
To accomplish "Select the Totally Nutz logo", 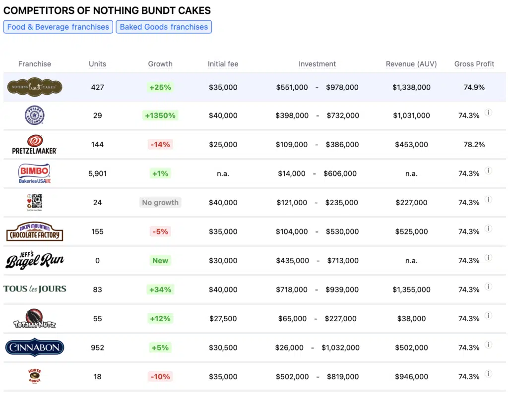I will [35, 318].
